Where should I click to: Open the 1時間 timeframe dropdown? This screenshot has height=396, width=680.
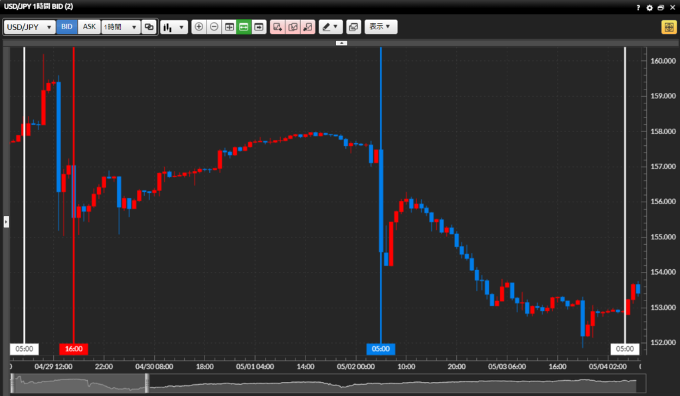point(121,27)
